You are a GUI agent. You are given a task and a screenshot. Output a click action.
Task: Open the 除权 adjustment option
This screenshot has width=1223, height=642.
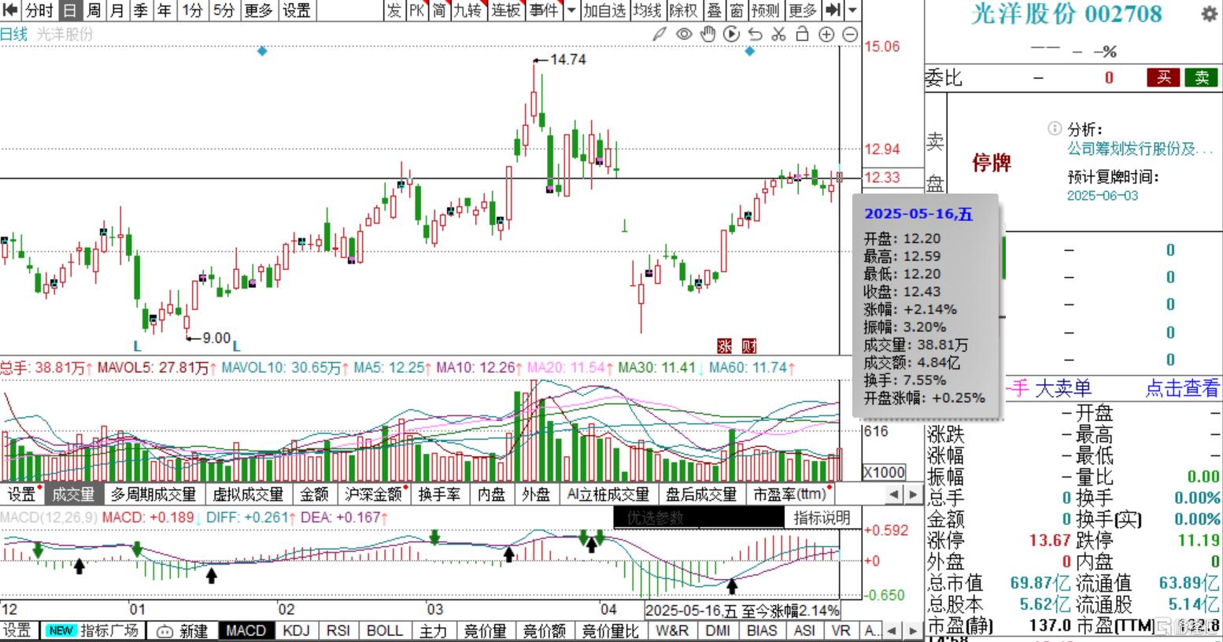pos(683,10)
